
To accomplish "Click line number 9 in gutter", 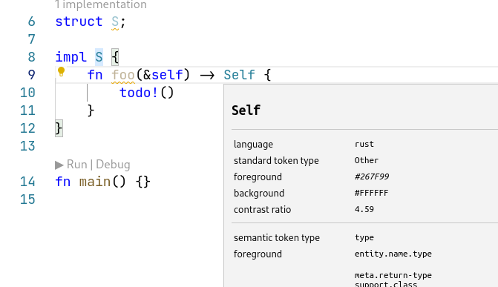I will [31, 75].
